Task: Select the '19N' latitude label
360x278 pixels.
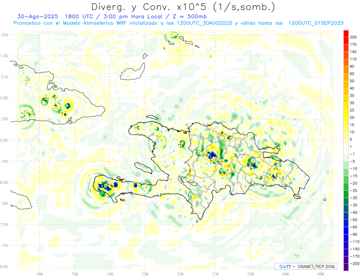Action: click(4, 161)
